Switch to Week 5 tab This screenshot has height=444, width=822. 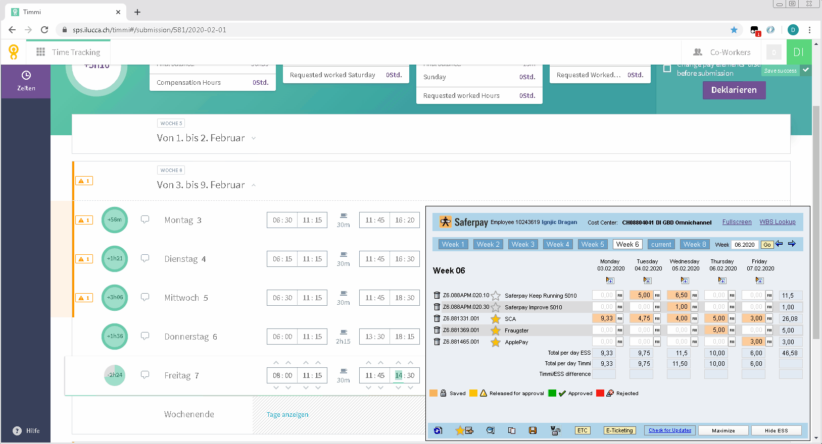[592, 244]
